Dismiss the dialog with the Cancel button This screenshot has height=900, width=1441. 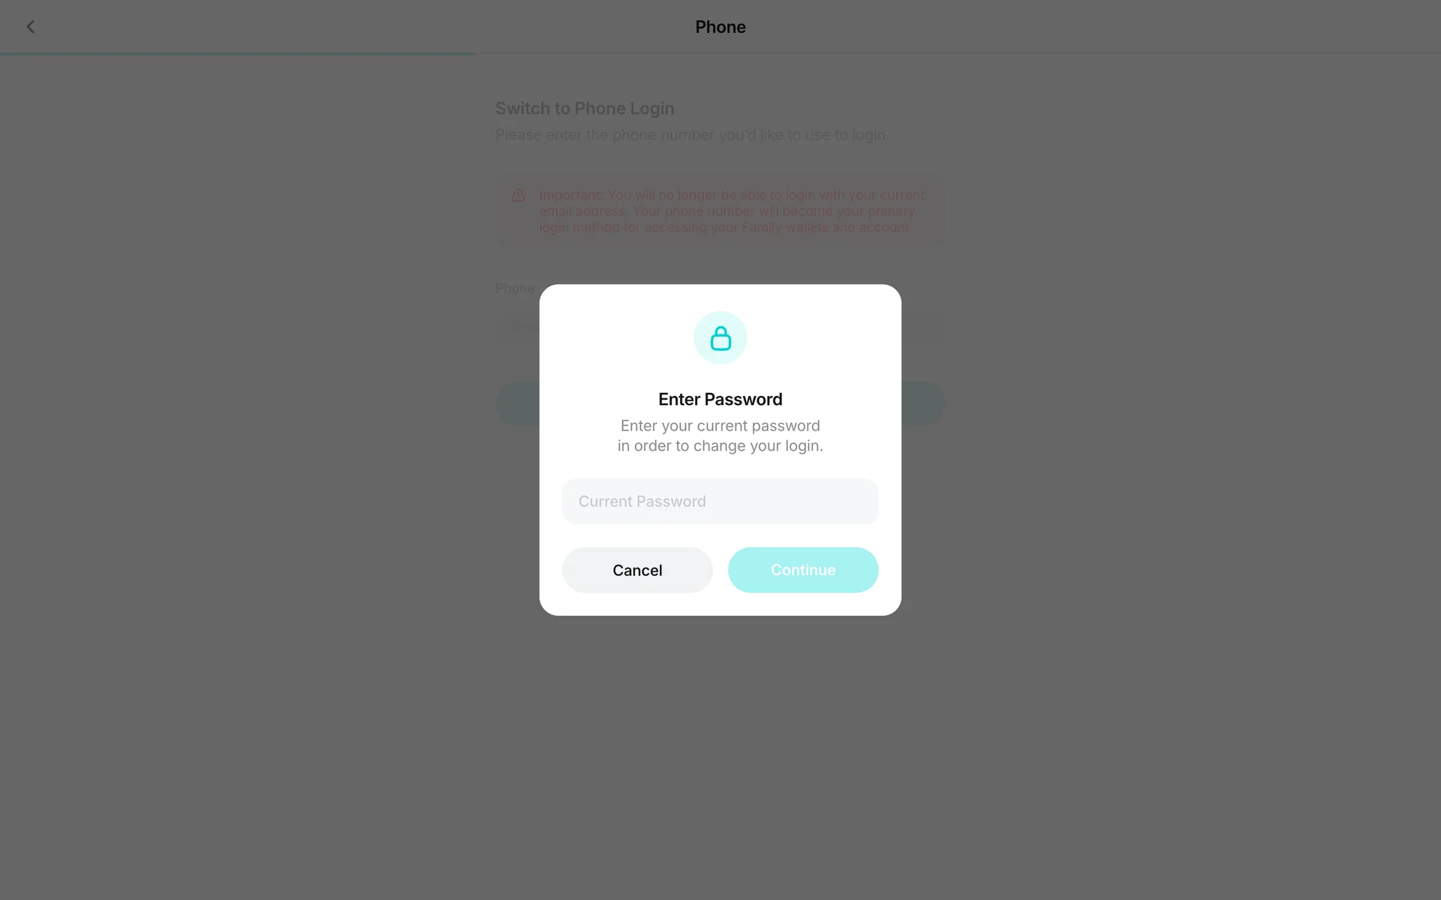(x=637, y=570)
